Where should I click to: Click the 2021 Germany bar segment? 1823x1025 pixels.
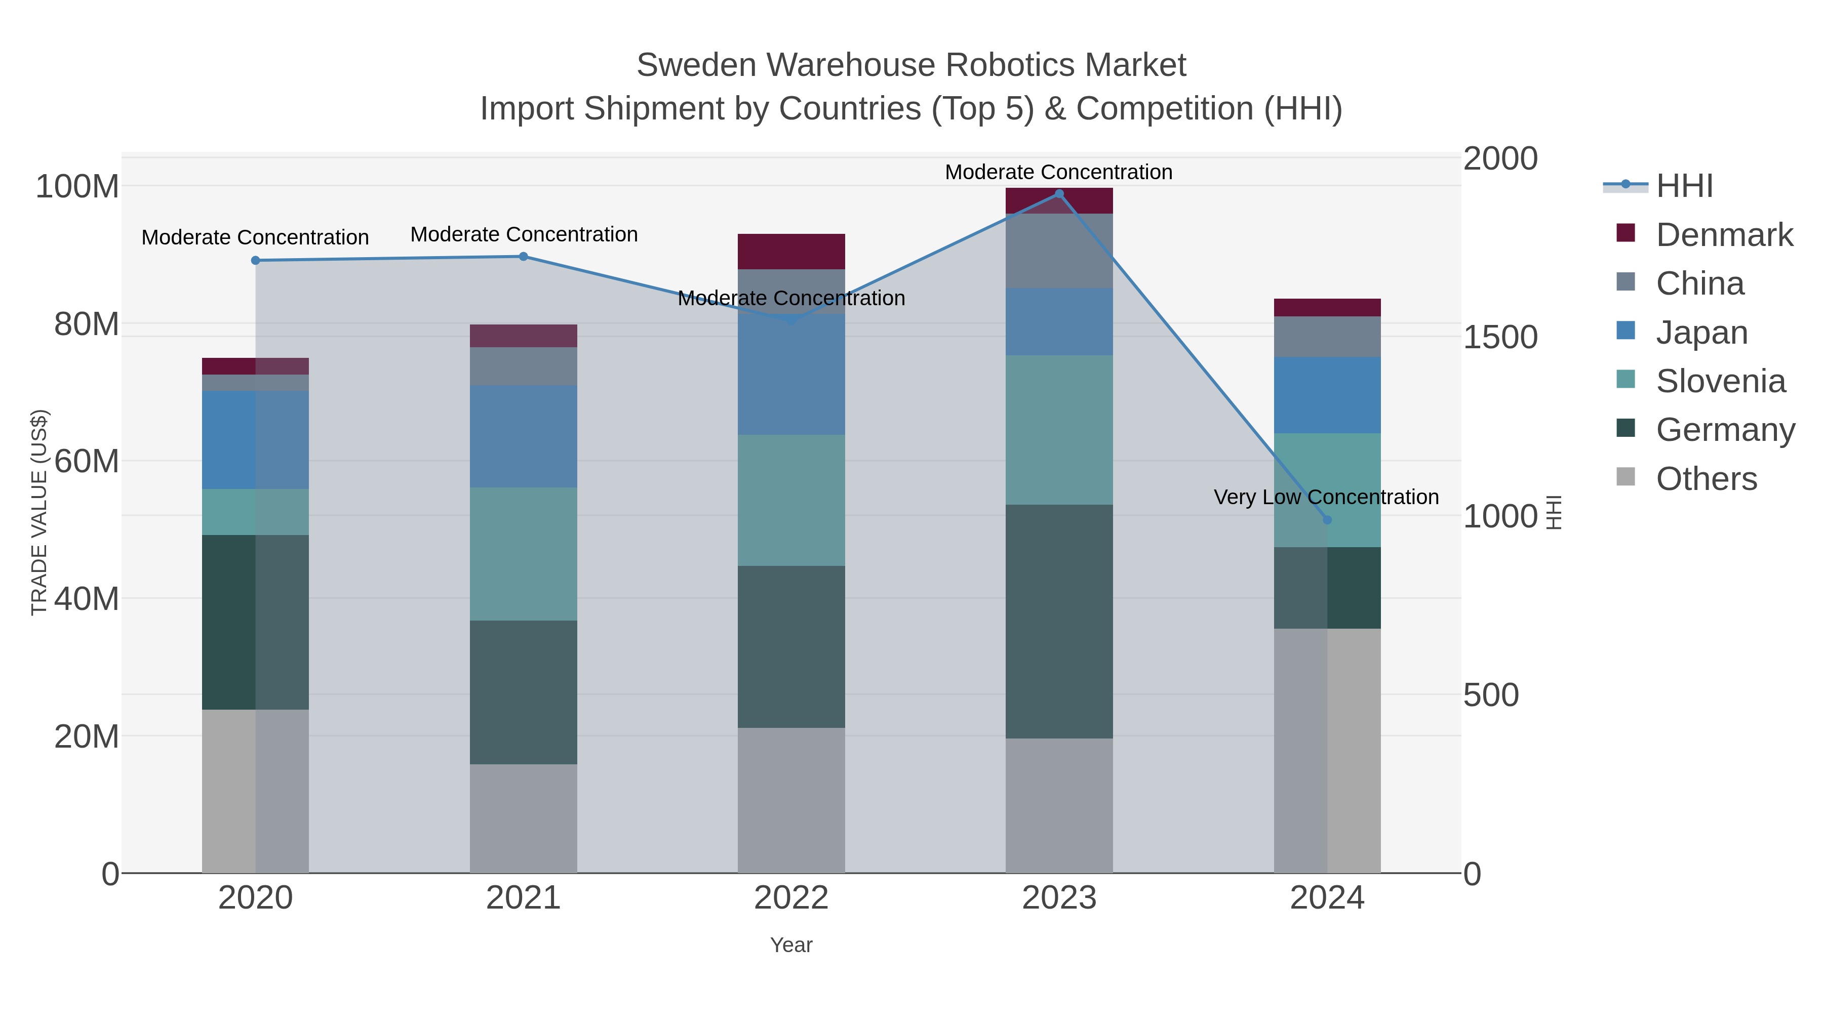(x=524, y=692)
